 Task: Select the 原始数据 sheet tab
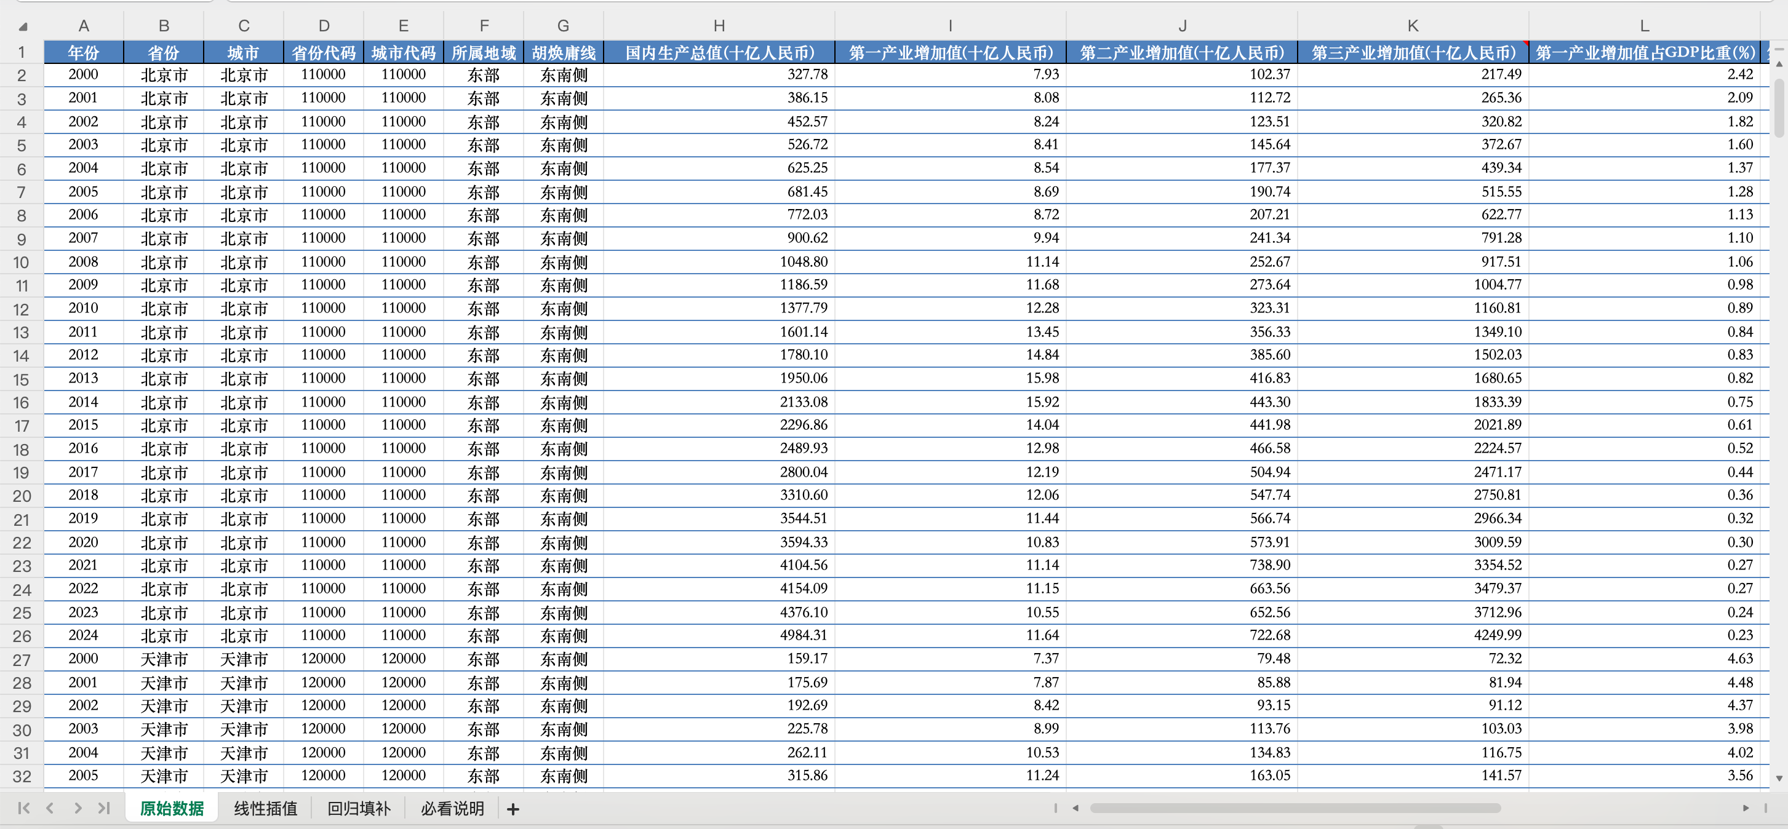click(x=172, y=808)
